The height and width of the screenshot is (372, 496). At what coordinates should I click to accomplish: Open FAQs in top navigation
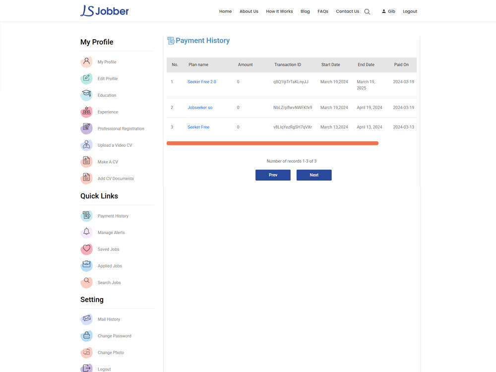click(x=323, y=11)
